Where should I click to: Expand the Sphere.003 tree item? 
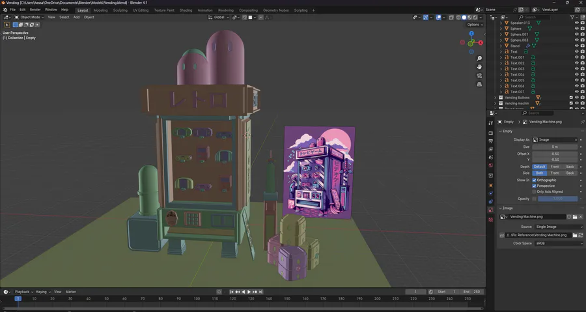point(501,40)
